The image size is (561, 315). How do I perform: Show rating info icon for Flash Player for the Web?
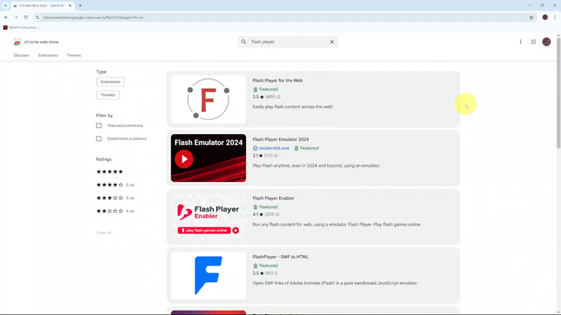(x=279, y=97)
